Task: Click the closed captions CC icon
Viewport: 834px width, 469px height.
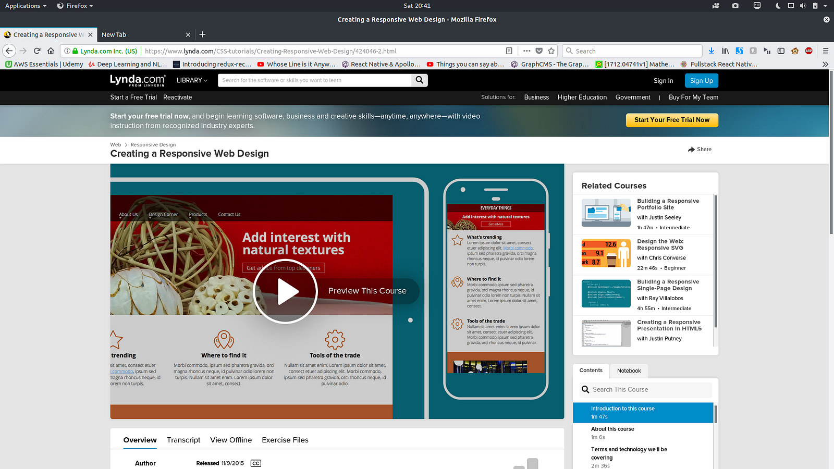Action: (x=256, y=463)
